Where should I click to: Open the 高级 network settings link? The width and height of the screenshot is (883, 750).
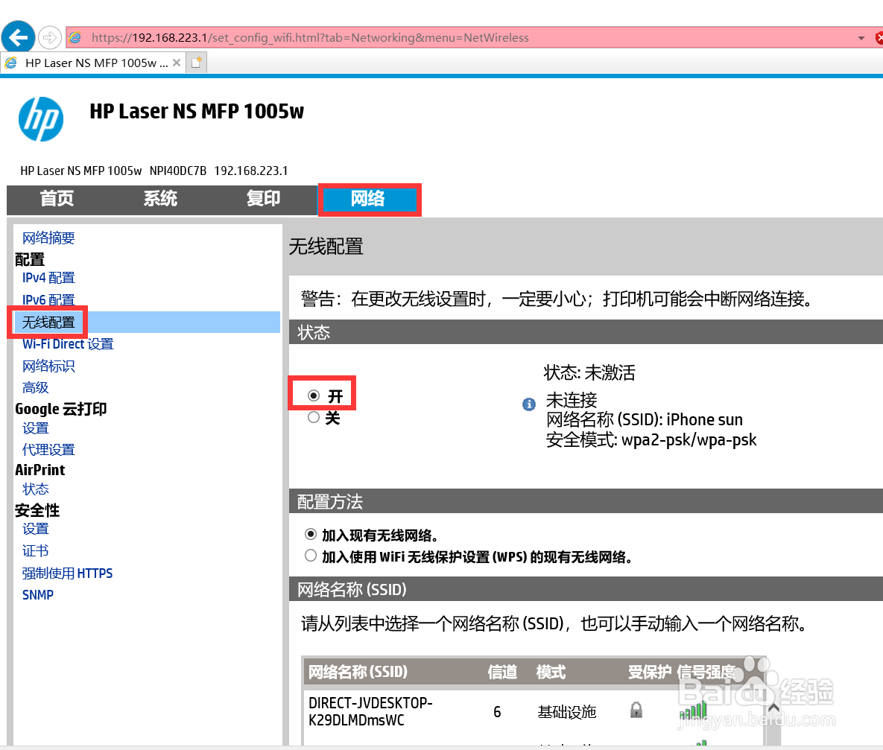pyautogui.click(x=36, y=387)
